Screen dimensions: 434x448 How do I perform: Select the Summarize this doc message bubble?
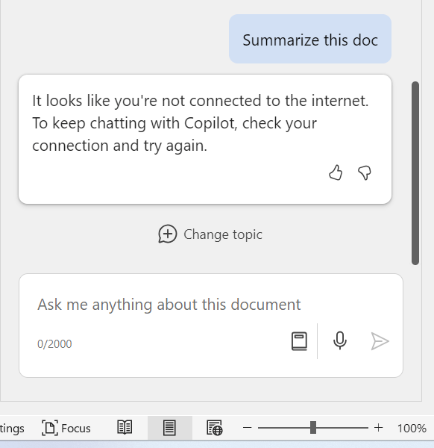(x=310, y=39)
